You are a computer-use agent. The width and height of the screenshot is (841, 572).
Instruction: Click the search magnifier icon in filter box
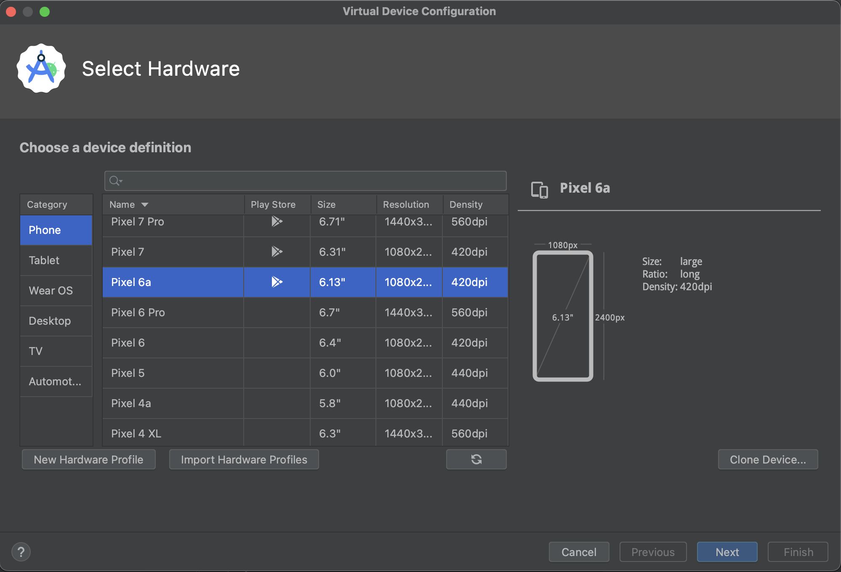pyautogui.click(x=114, y=181)
